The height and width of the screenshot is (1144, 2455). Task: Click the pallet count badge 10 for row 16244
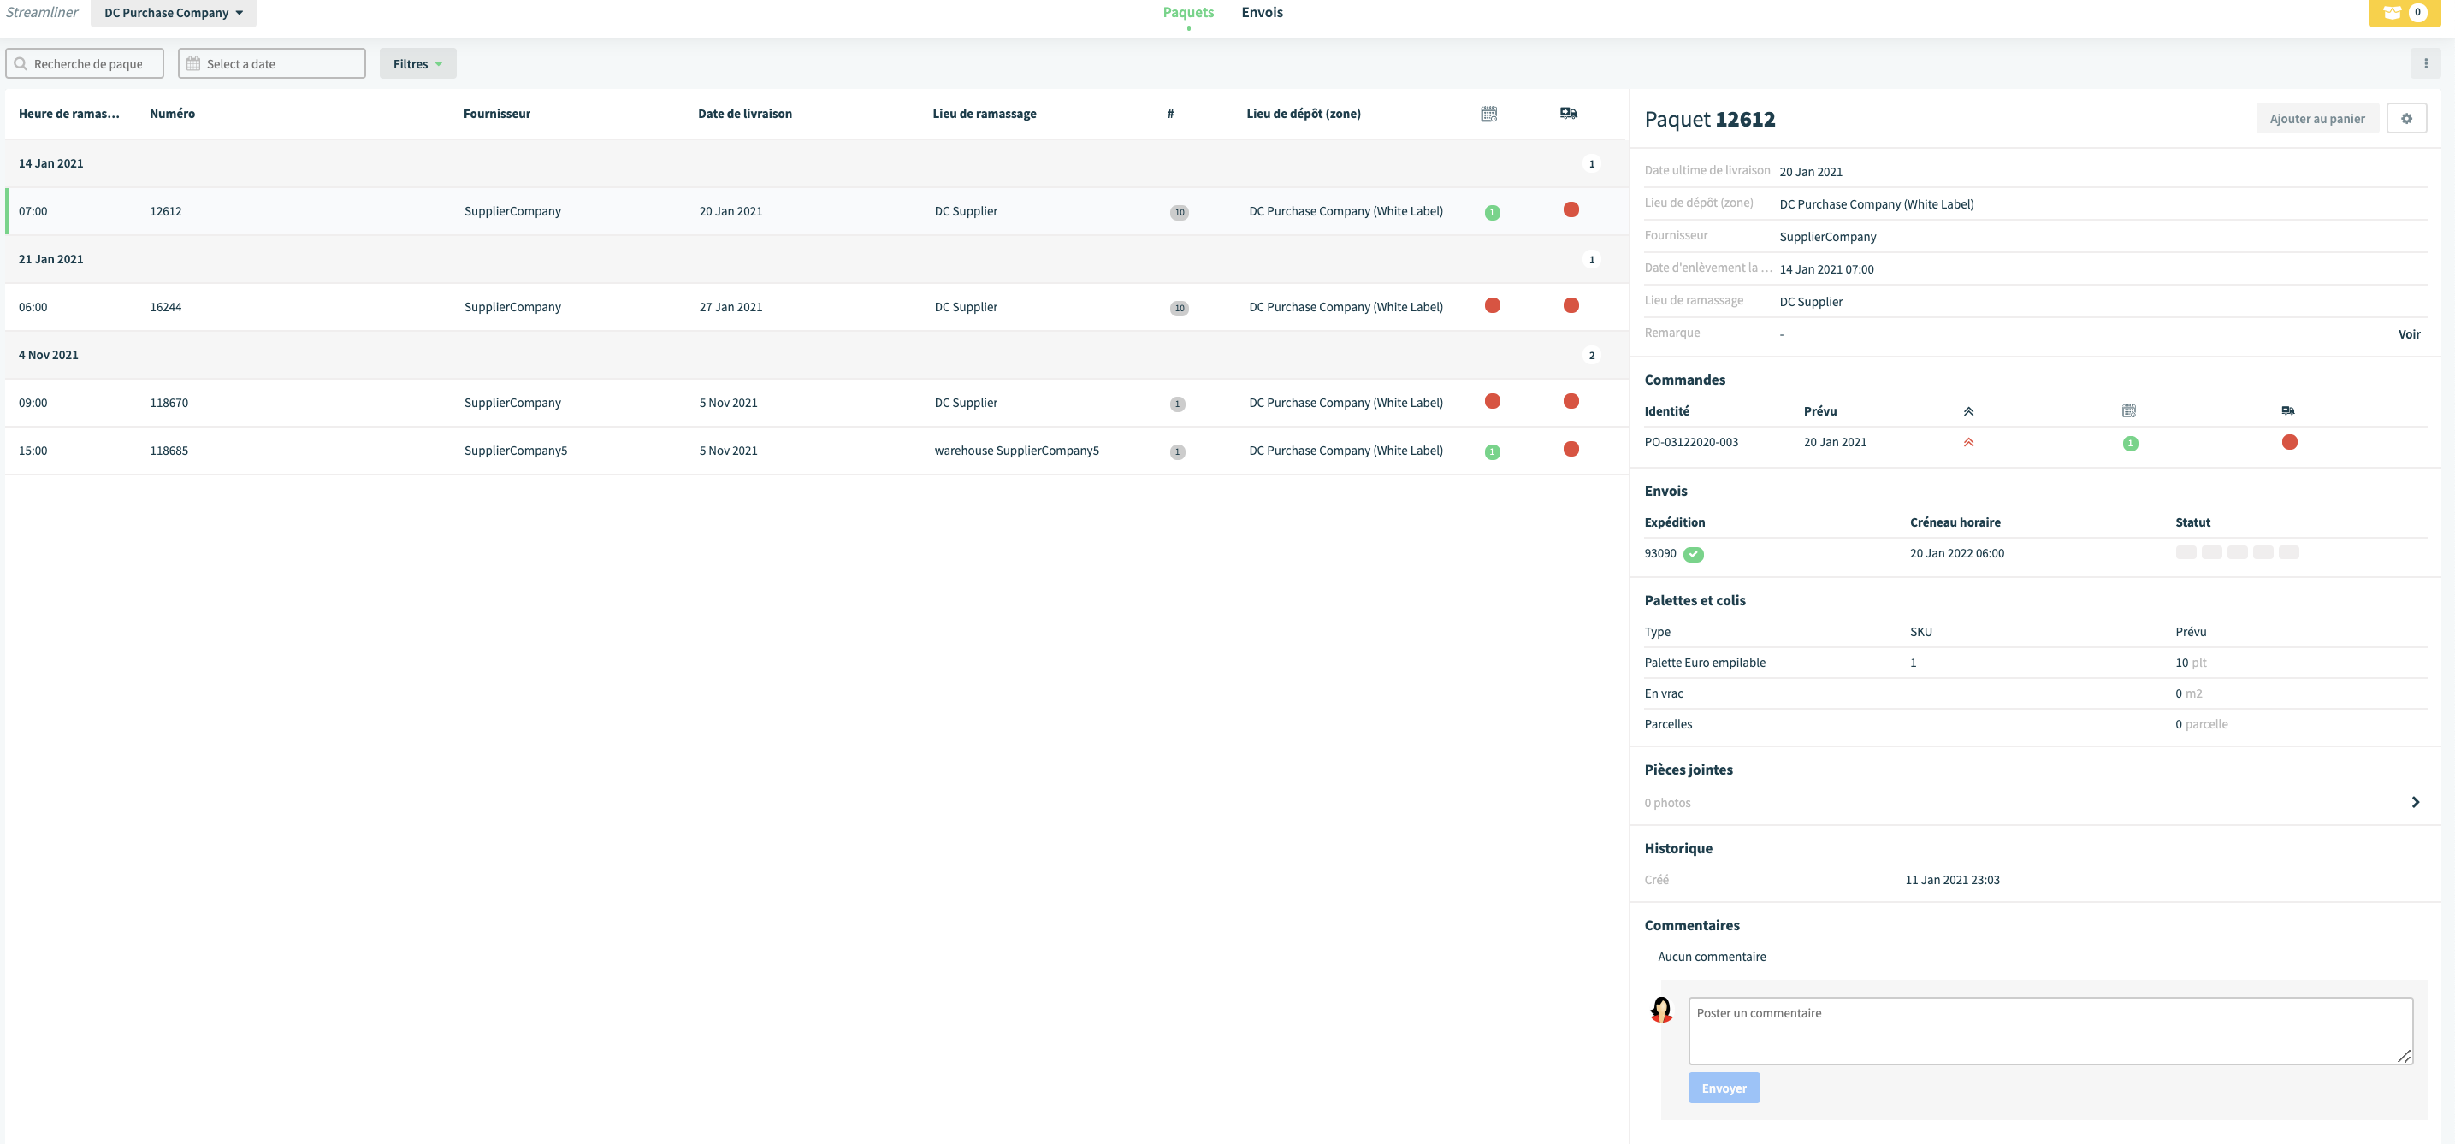[1179, 308]
